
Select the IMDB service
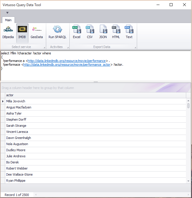[22, 33]
